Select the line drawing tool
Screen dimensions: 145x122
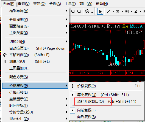(x=109, y=11)
